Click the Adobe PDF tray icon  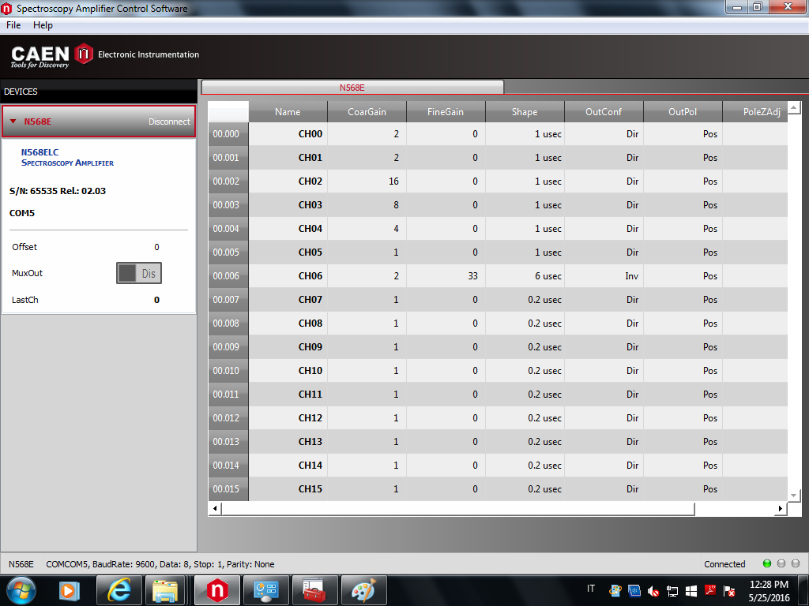[x=710, y=591]
